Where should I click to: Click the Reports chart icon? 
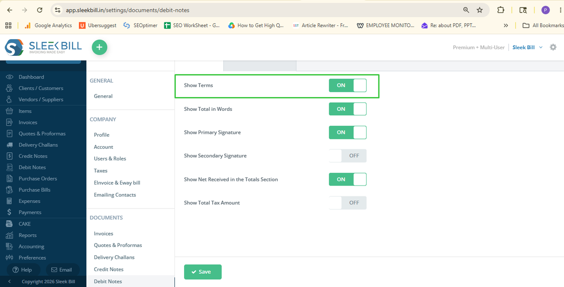click(x=9, y=235)
